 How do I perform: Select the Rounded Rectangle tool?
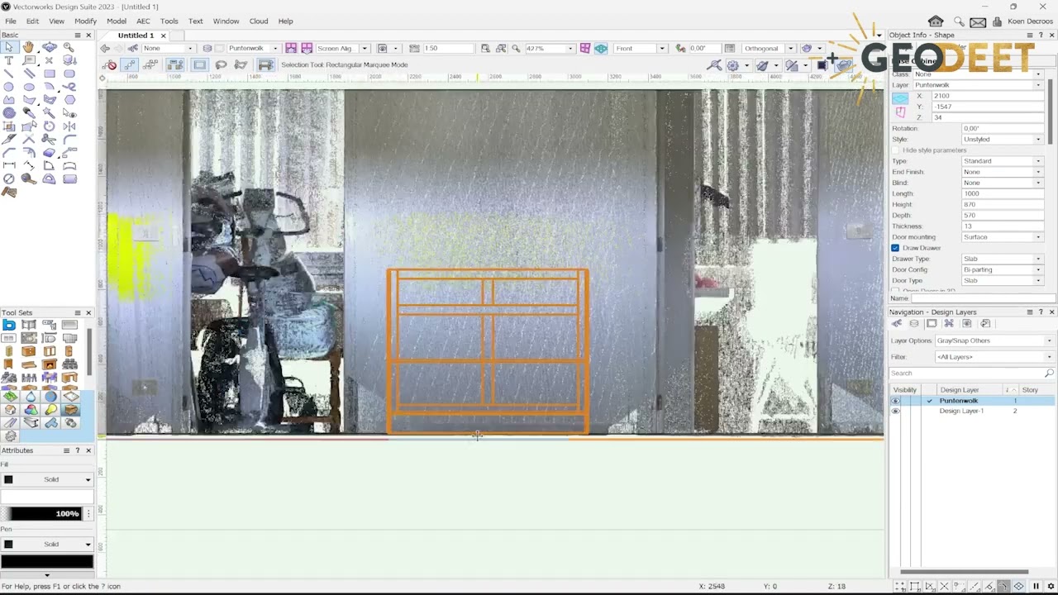(x=69, y=74)
